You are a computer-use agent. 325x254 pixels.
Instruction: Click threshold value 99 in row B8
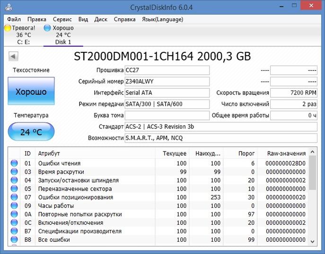(x=251, y=240)
